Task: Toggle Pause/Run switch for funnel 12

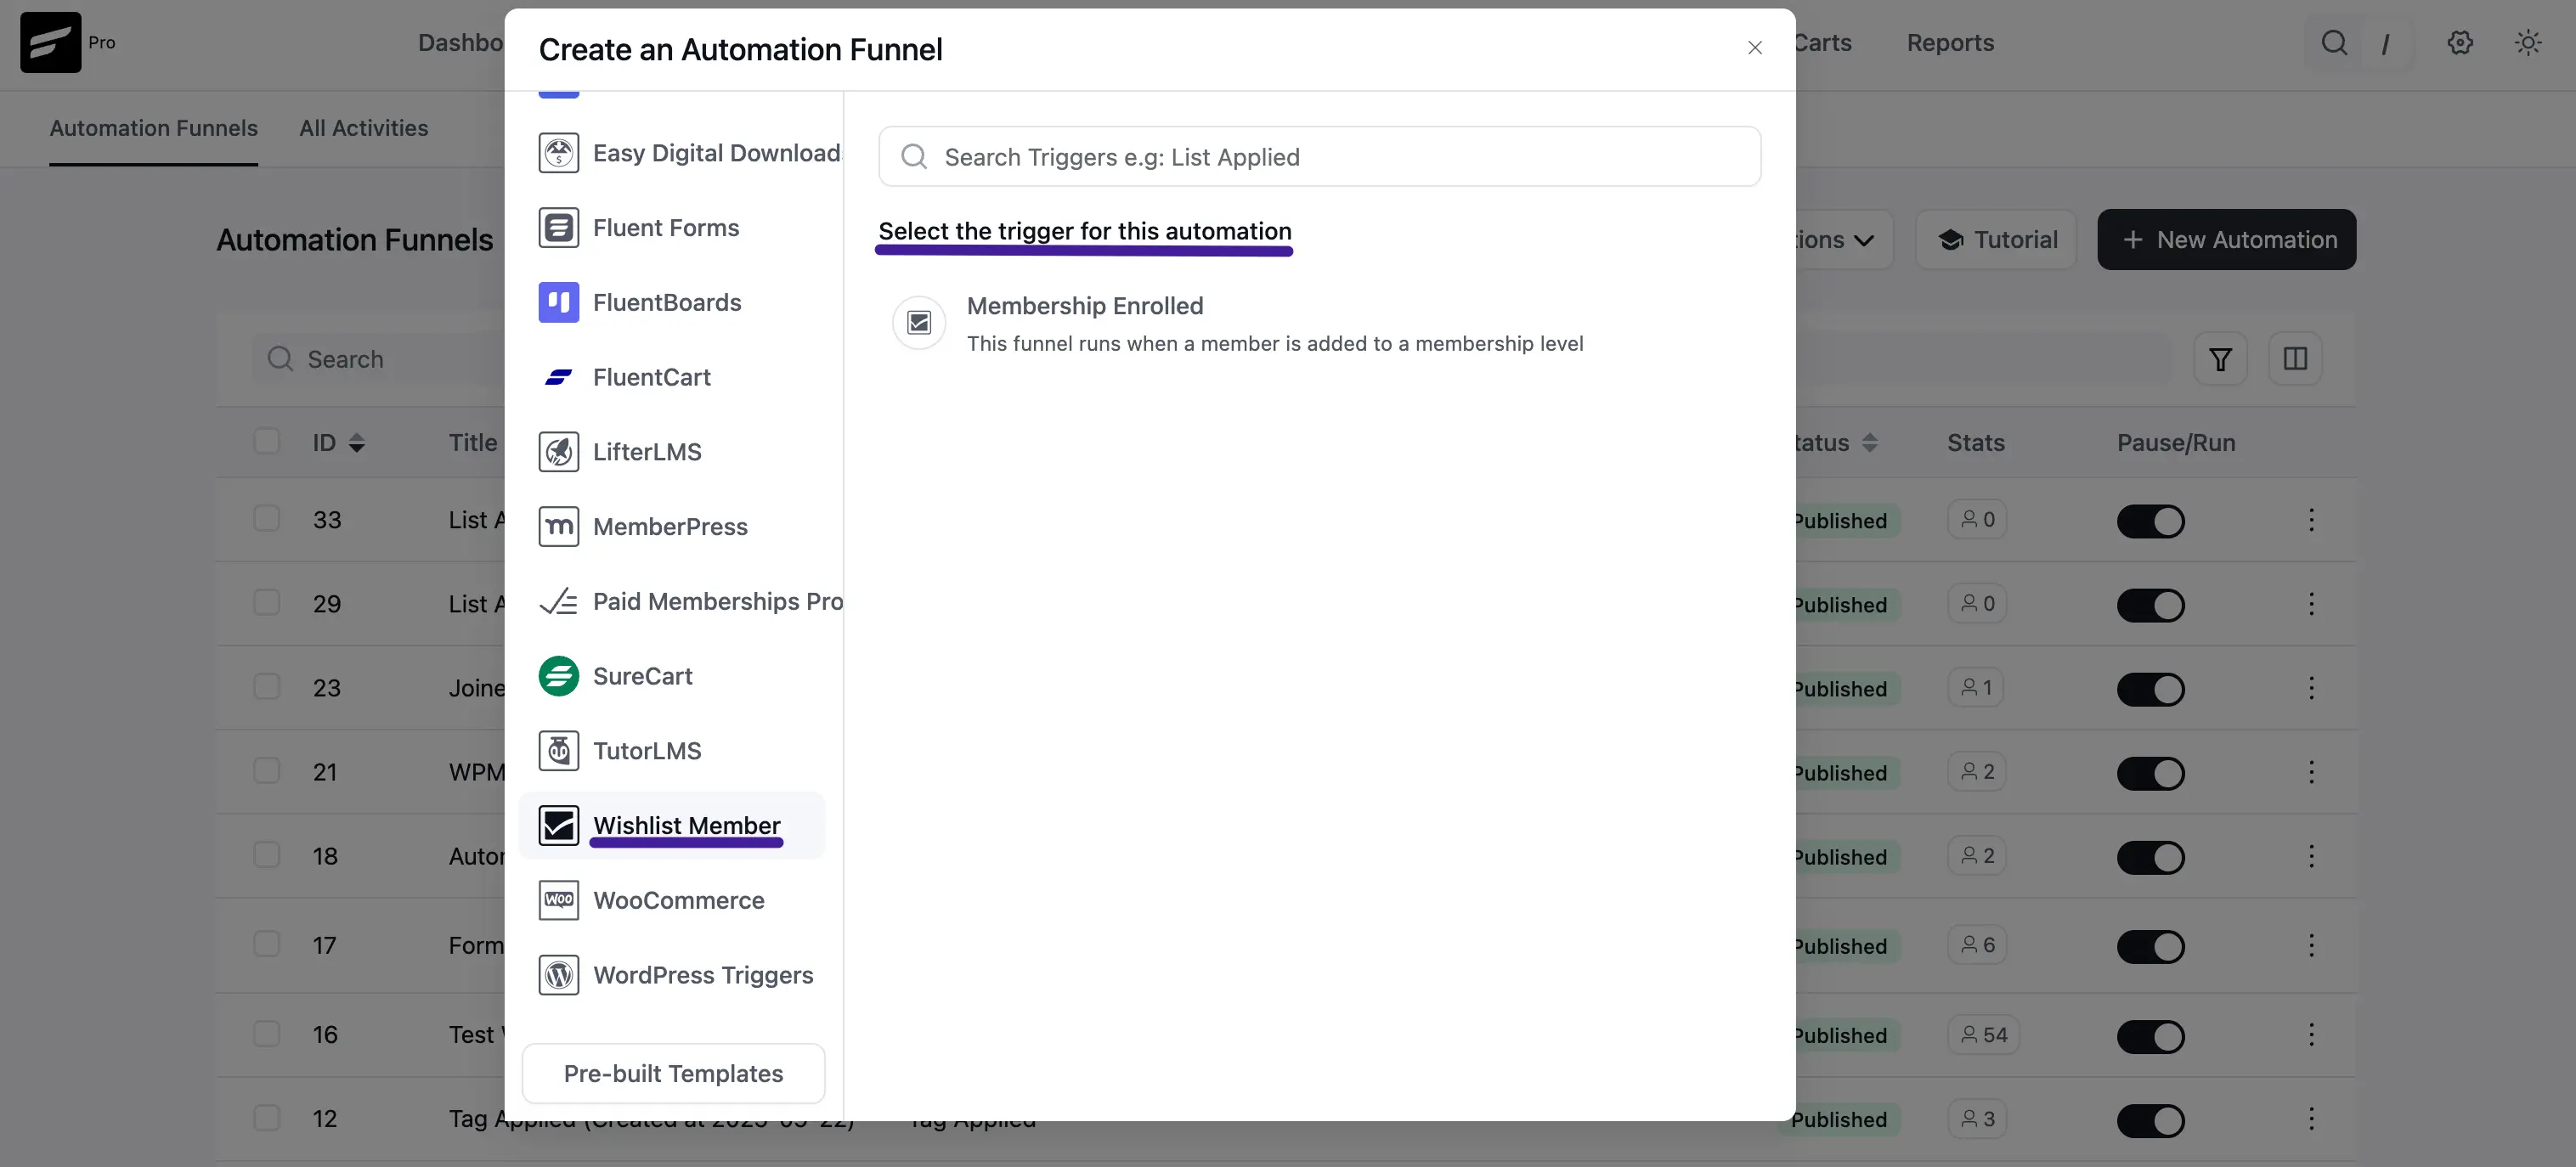Action: [x=2150, y=1120]
